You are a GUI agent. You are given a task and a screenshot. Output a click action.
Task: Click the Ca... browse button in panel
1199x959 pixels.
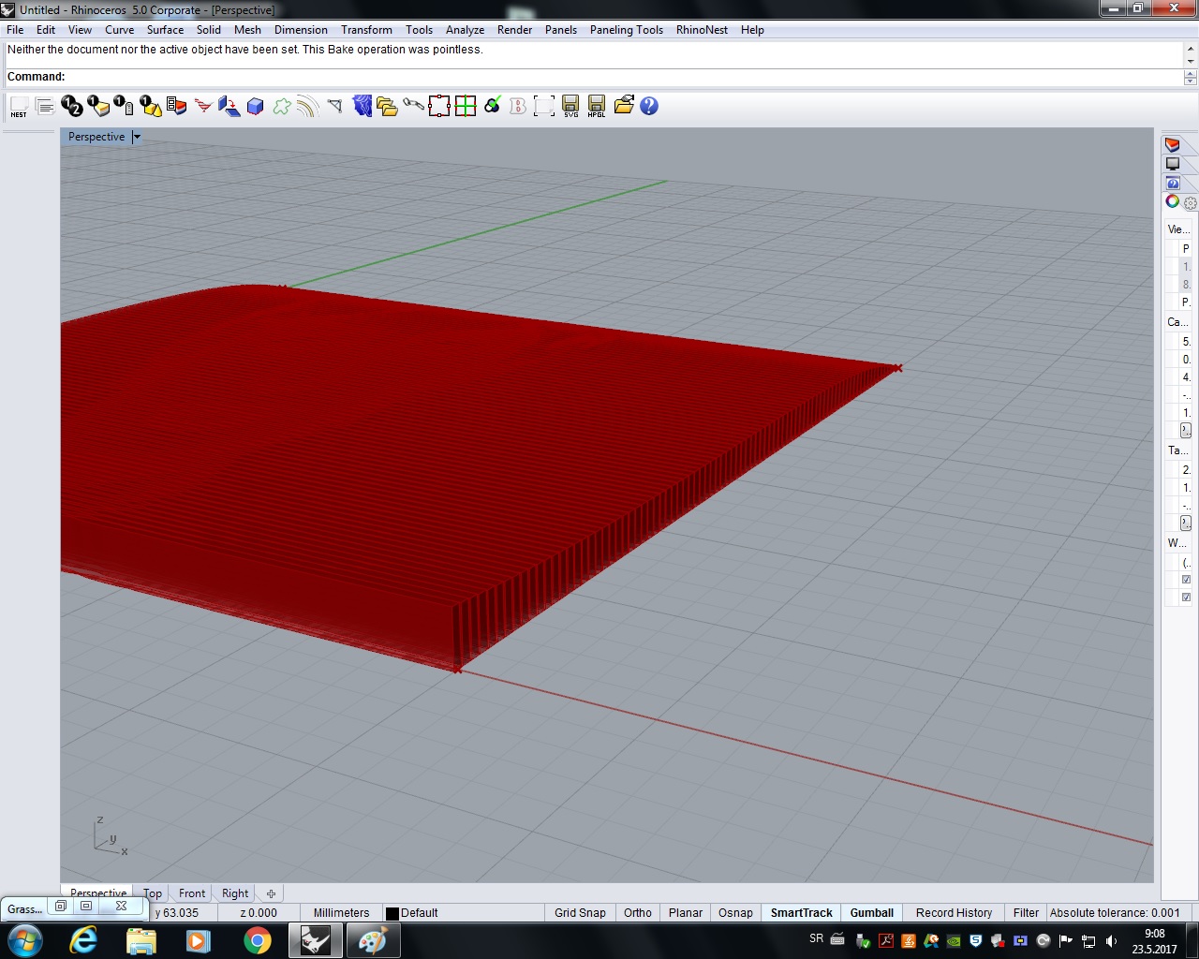[1186, 430]
